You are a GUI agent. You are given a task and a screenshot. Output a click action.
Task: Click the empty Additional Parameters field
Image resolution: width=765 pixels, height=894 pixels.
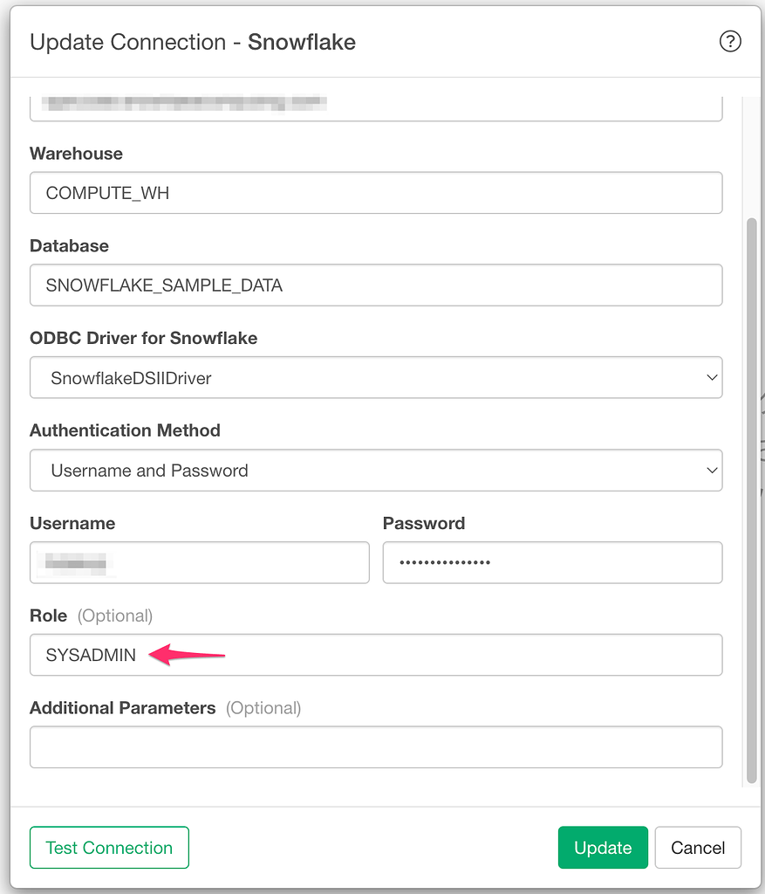click(376, 747)
